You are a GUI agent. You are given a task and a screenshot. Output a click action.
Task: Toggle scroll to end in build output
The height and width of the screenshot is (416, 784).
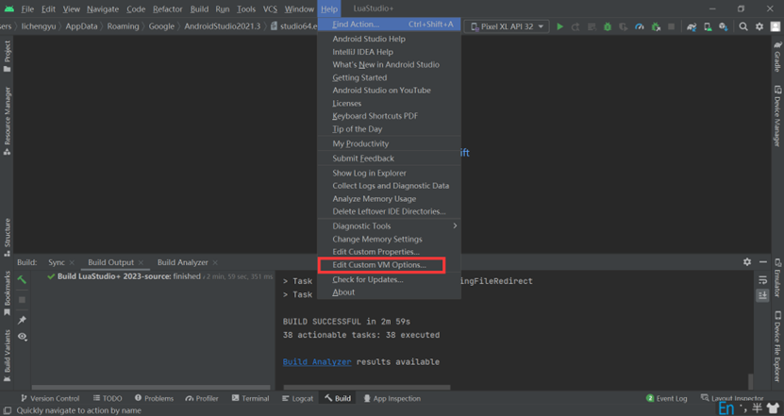762,295
